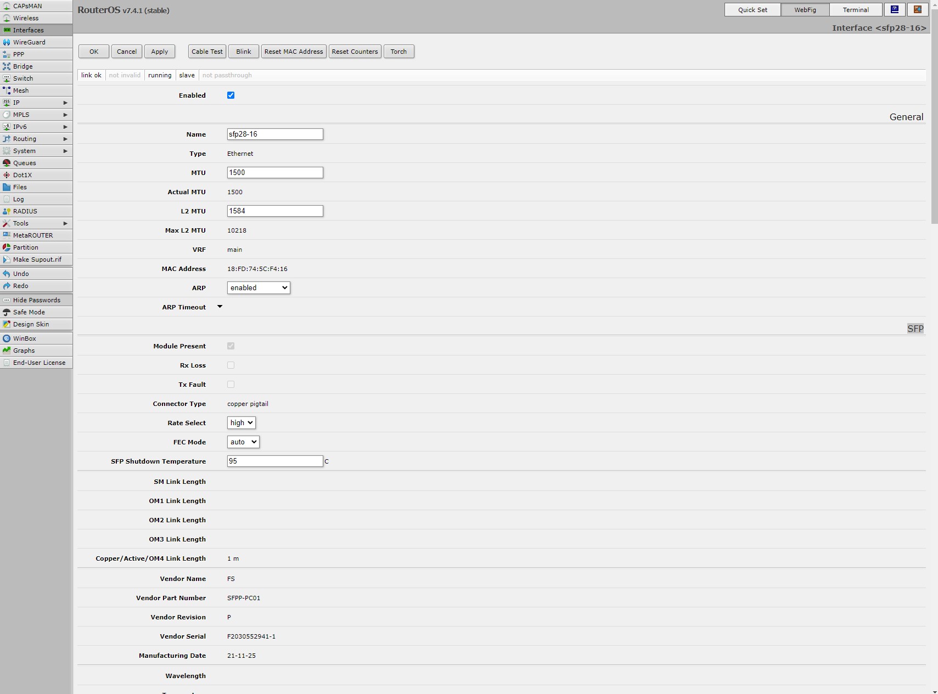Screen dimensions: 938x694
Task: Click the Rx Loss checkbox
Action: [x=231, y=365]
